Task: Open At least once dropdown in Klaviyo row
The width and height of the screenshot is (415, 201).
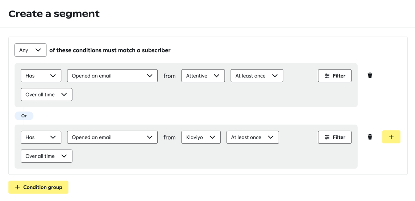Action: tap(253, 137)
